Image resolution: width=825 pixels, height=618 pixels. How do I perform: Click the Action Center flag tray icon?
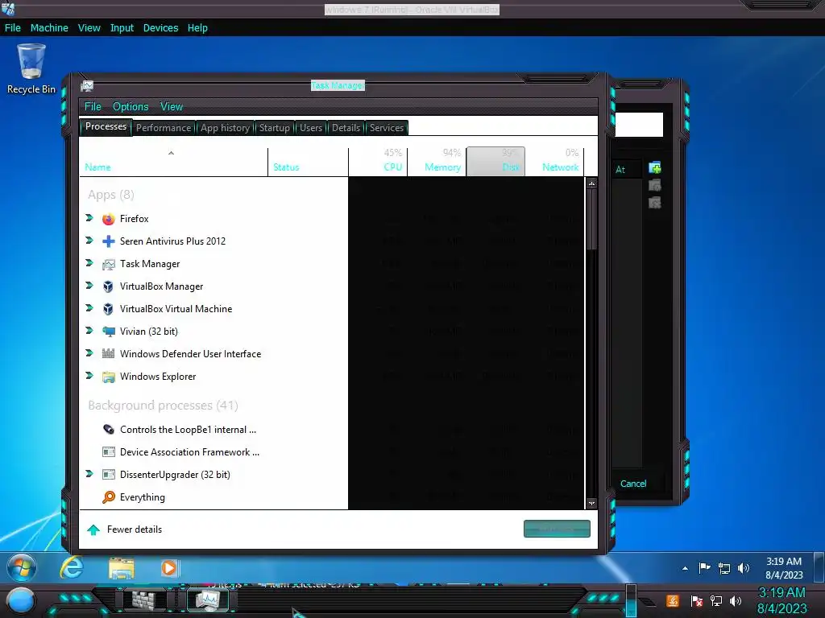point(704,568)
